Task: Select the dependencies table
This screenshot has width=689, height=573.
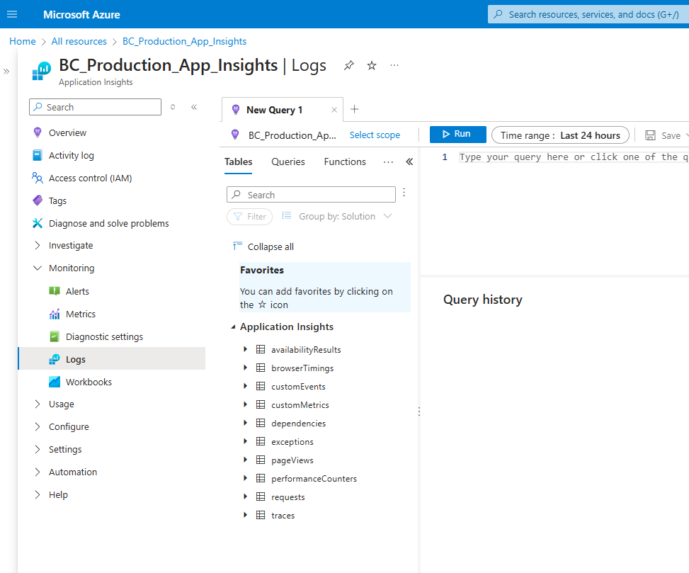Action: tap(298, 423)
